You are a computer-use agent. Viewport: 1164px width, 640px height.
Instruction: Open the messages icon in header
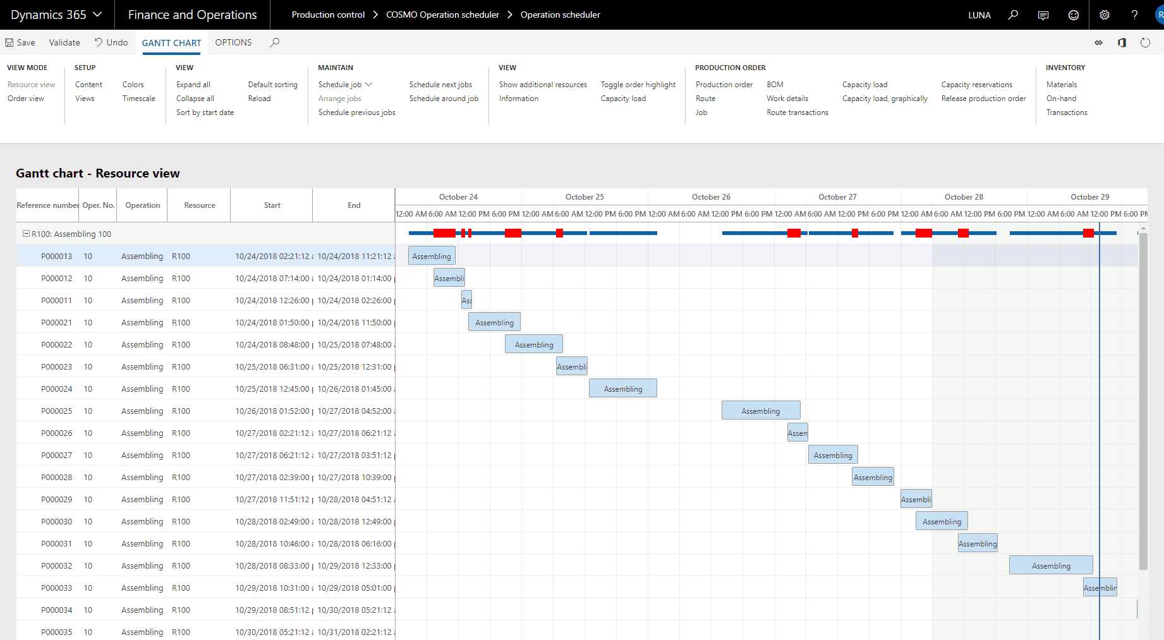point(1043,15)
